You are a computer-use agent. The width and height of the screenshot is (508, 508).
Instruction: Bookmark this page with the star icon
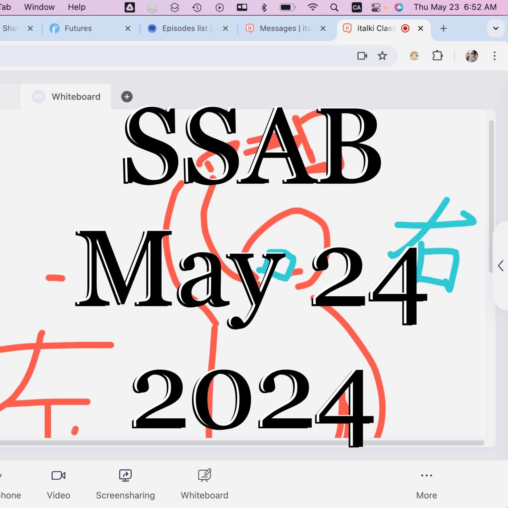tap(382, 56)
